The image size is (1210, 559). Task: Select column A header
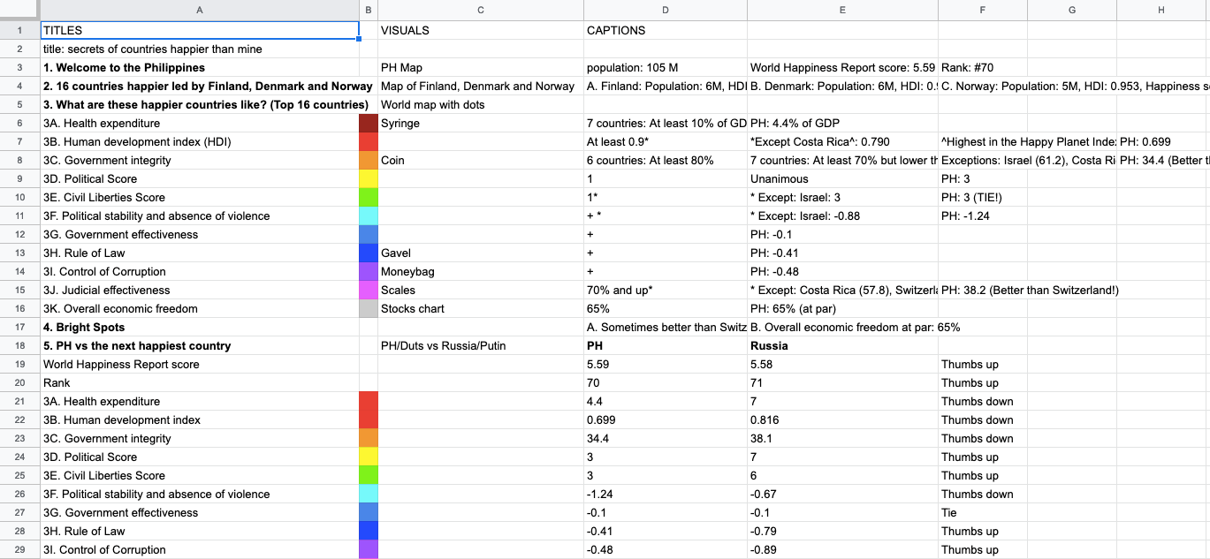click(199, 10)
